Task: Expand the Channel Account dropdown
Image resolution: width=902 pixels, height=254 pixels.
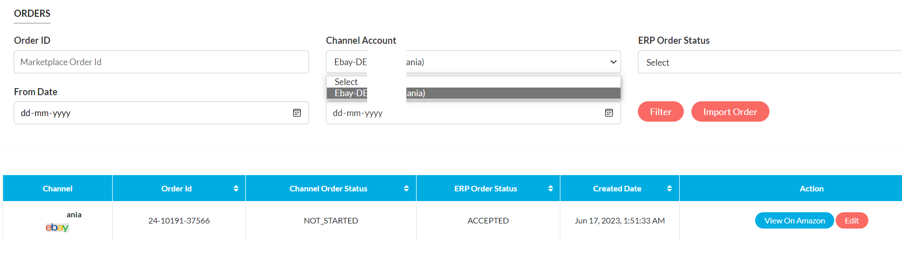Action: [613, 62]
